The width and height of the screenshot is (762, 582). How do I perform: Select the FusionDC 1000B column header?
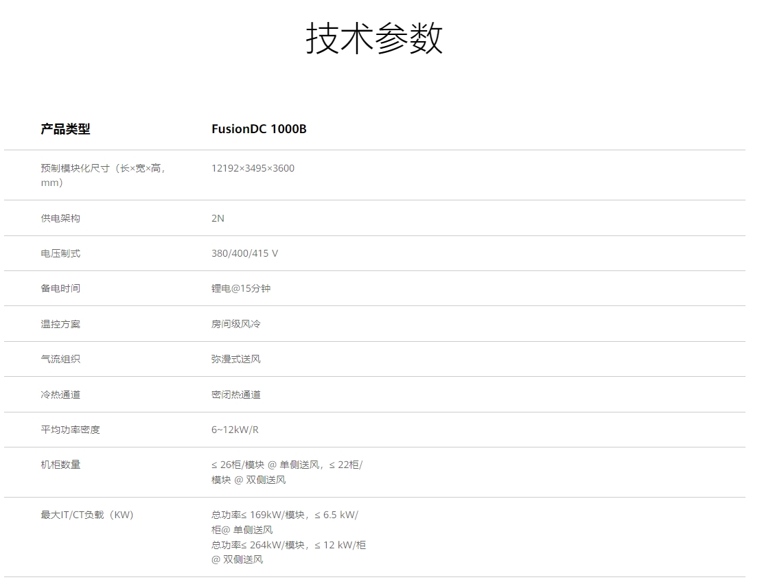pyautogui.click(x=259, y=129)
